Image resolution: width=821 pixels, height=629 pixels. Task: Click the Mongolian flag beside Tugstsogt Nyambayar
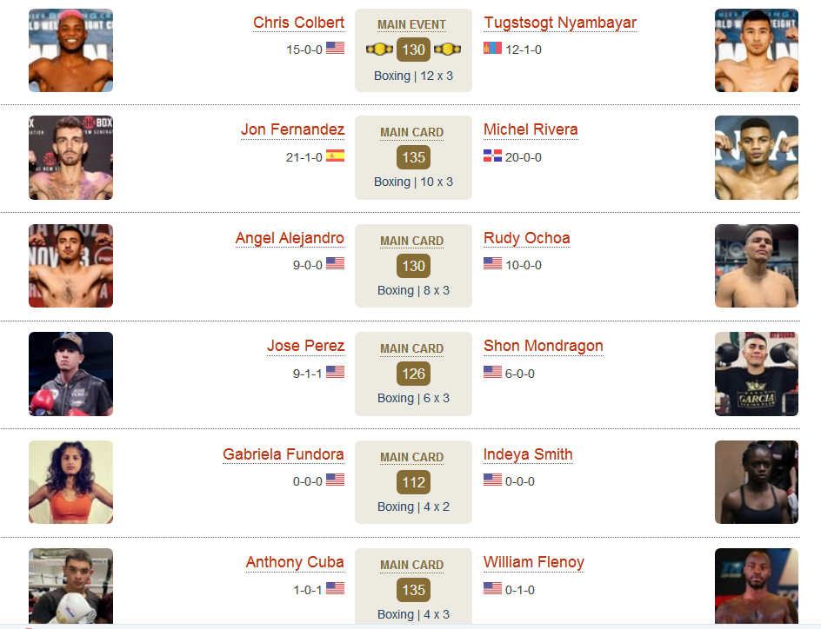(x=492, y=48)
